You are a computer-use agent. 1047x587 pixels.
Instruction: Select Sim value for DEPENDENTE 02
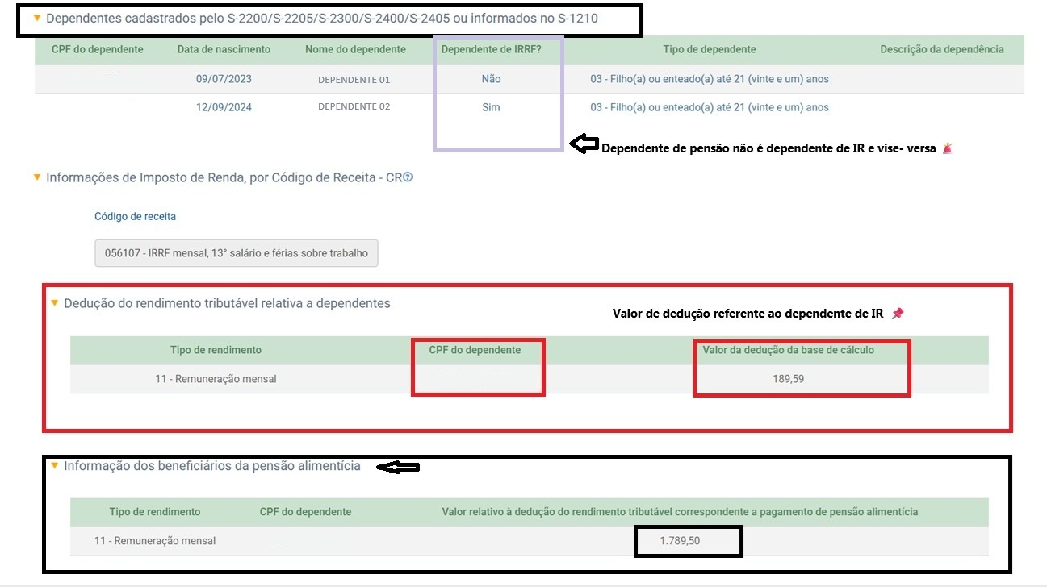coord(491,107)
